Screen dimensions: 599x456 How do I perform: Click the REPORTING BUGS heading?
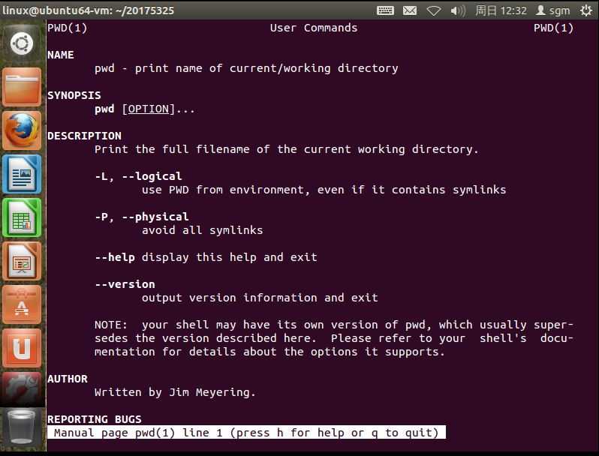pos(95,419)
